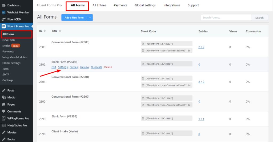Click the WishList Member sidebar icon
Image resolution: width=273 pixels, height=142 pixels.
[4, 12]
